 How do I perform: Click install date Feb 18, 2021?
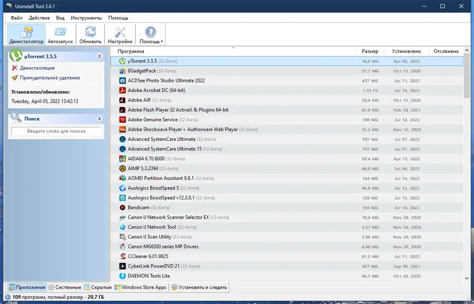pos(407,110)
